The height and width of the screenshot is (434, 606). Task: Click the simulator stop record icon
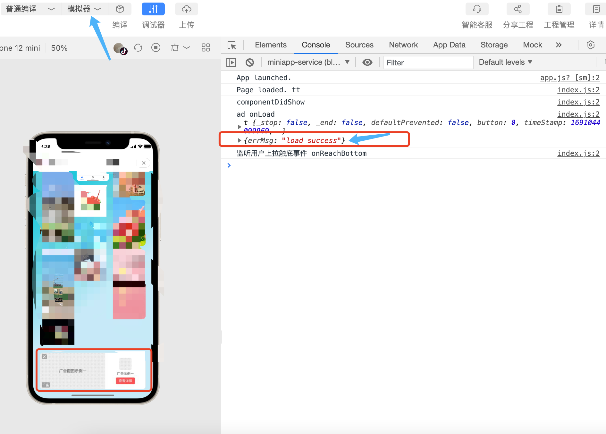[x=156, y=48]
